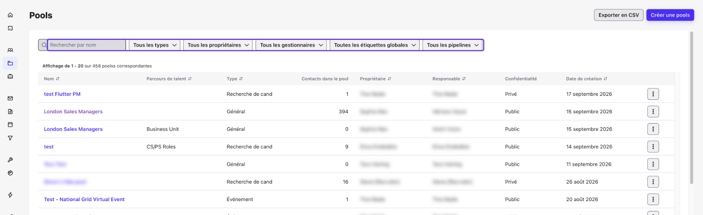This screenshot has height=215, width=703.
Task: Open three-dot menu for 11 septembre 2026 row
Action: coord(653,164)
